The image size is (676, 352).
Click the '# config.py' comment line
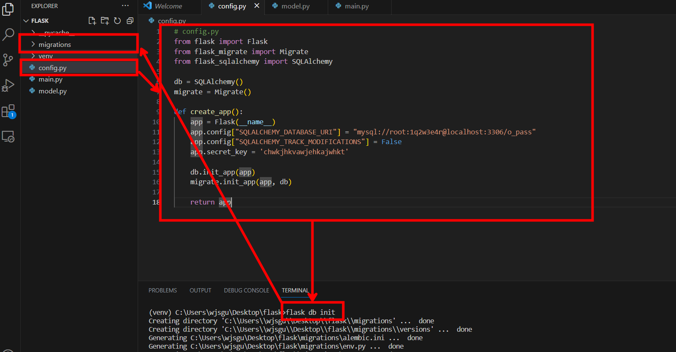196,31
